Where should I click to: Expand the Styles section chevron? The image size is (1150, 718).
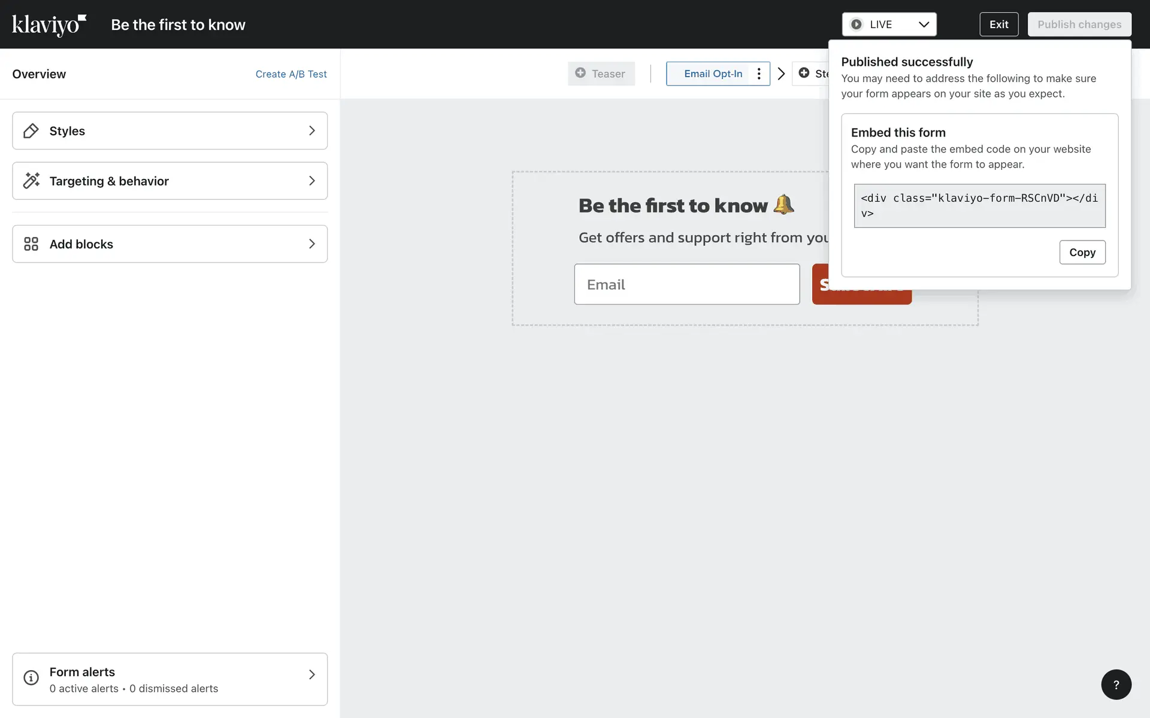click(x=311, y=131)
